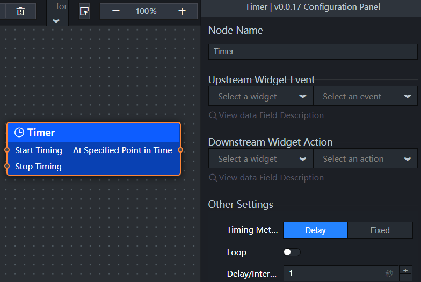Choose Fixed timing method
This screenshot has width=421, height=282.
pyautogui.click(x=380, y=230)
